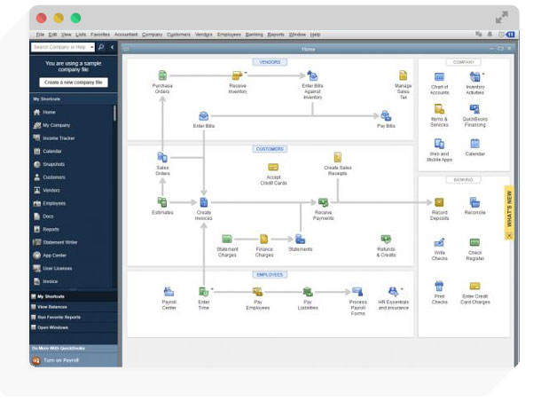Open the Reports menu
Viewport: 541px width, 409px height.
pyautogui.click(x=276, y=35)
